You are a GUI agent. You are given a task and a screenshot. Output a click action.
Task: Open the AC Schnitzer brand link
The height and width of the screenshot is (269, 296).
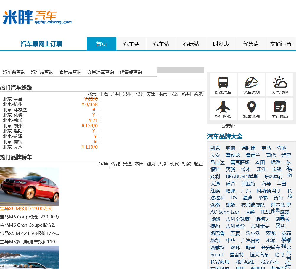pos(225,212)
